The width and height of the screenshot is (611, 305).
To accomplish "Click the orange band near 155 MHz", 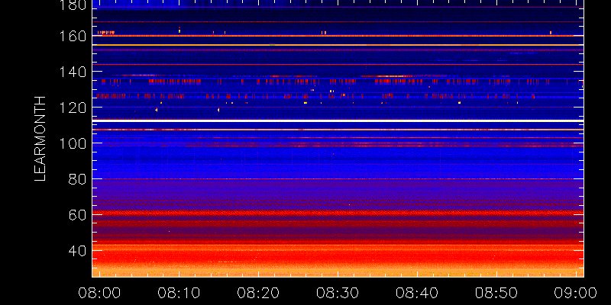I will [338, 45].
